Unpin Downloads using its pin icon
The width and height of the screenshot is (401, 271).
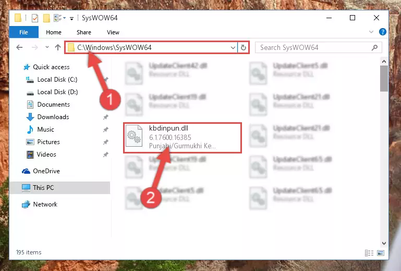point(106,117)
